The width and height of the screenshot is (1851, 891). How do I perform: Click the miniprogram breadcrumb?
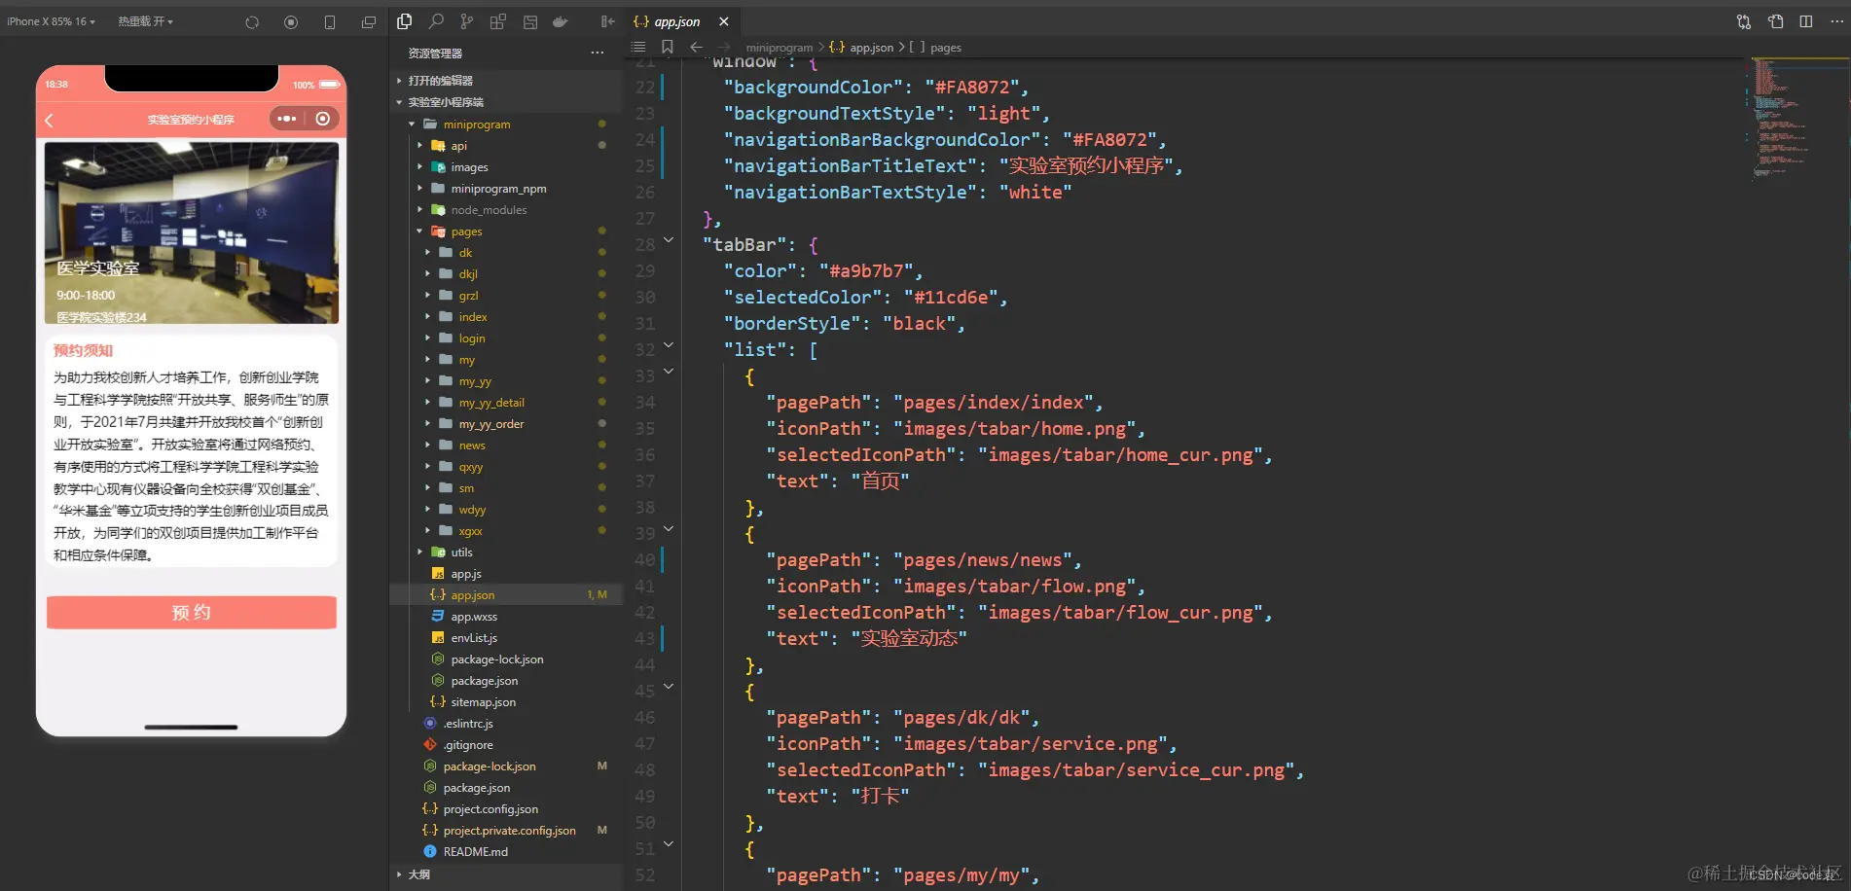[780, 48]
